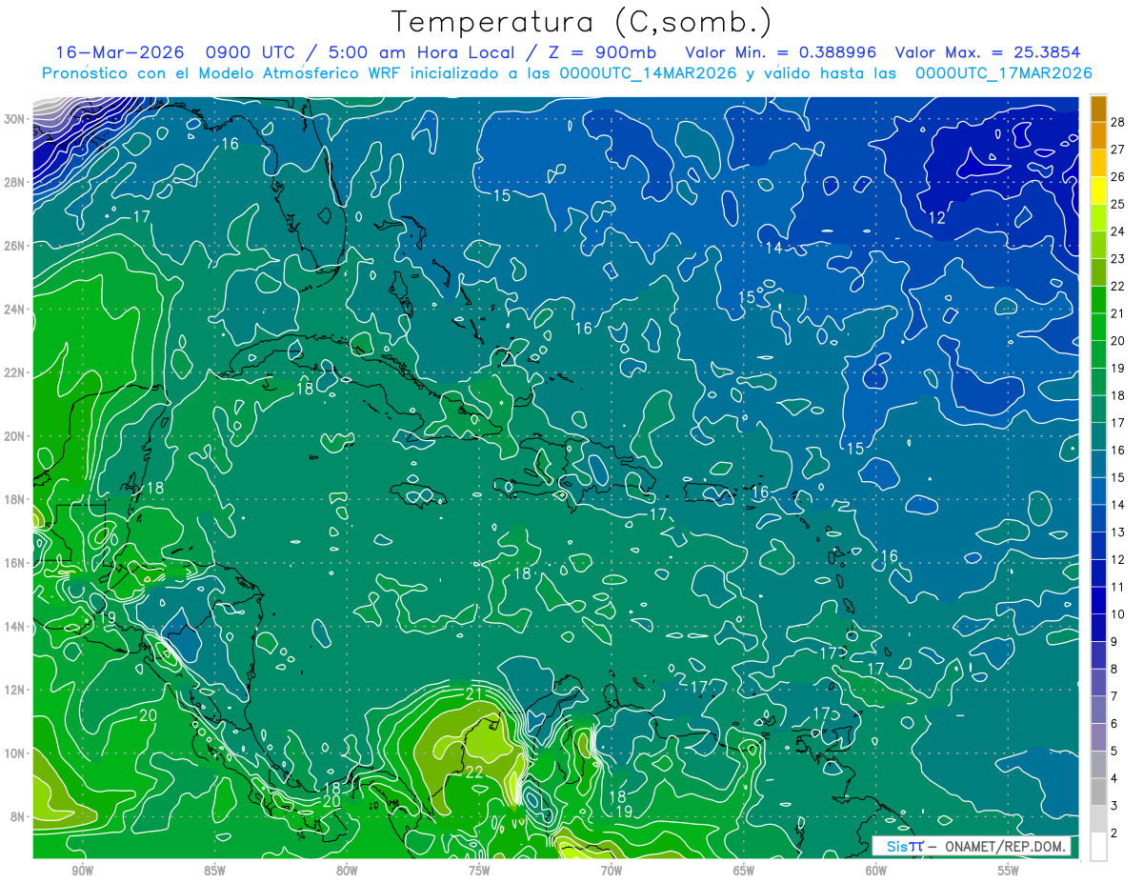
Task: Click the "85W" longitude axis label
Action: (x=214, y=871)
